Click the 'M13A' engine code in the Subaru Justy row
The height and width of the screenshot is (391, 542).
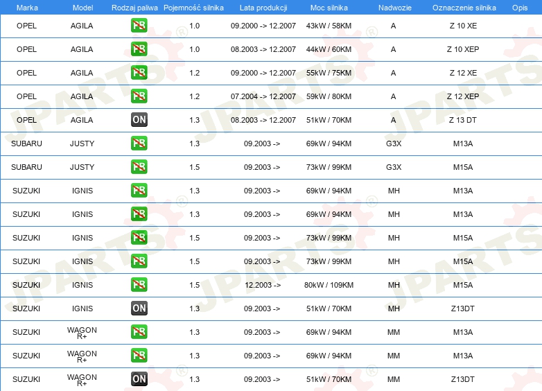463,144
